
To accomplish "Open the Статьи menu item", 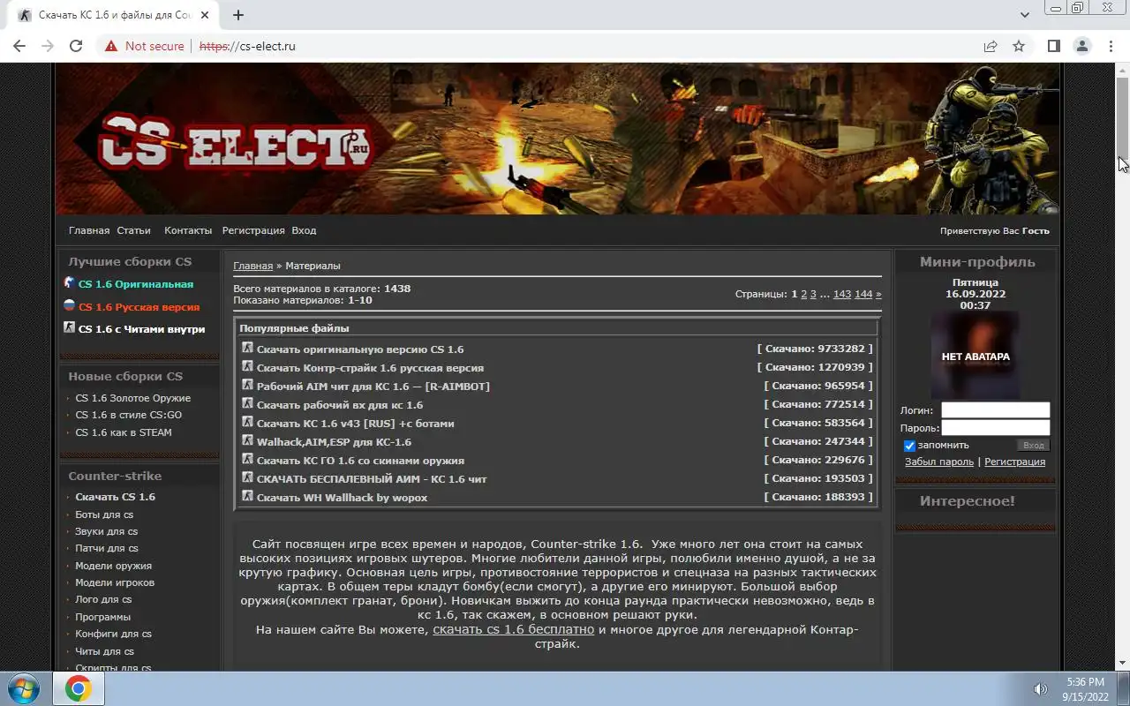I will (134, 230).
